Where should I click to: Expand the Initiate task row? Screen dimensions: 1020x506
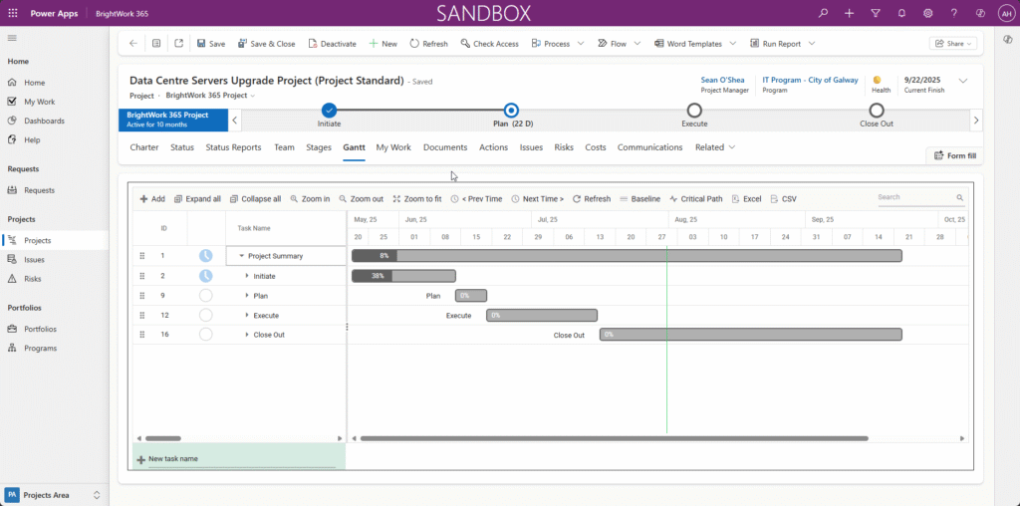point(247,276)
